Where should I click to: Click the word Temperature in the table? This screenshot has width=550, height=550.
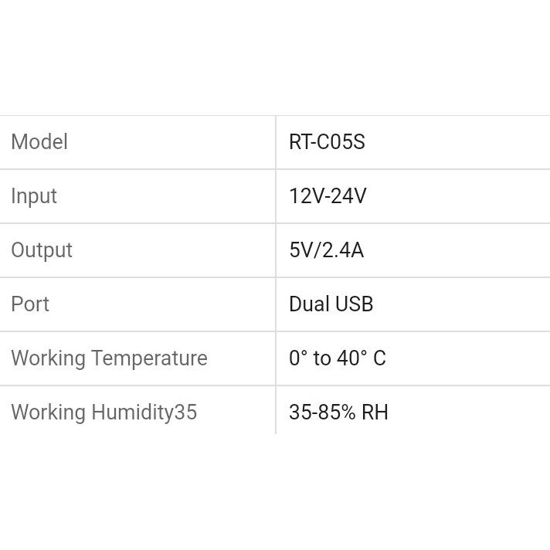tap(149, 358)
